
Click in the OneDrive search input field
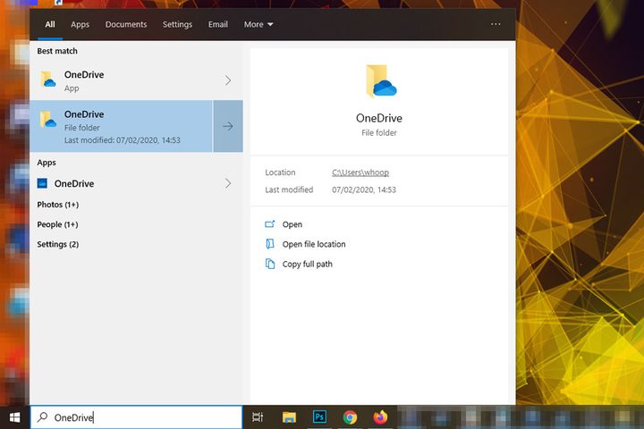136,417
